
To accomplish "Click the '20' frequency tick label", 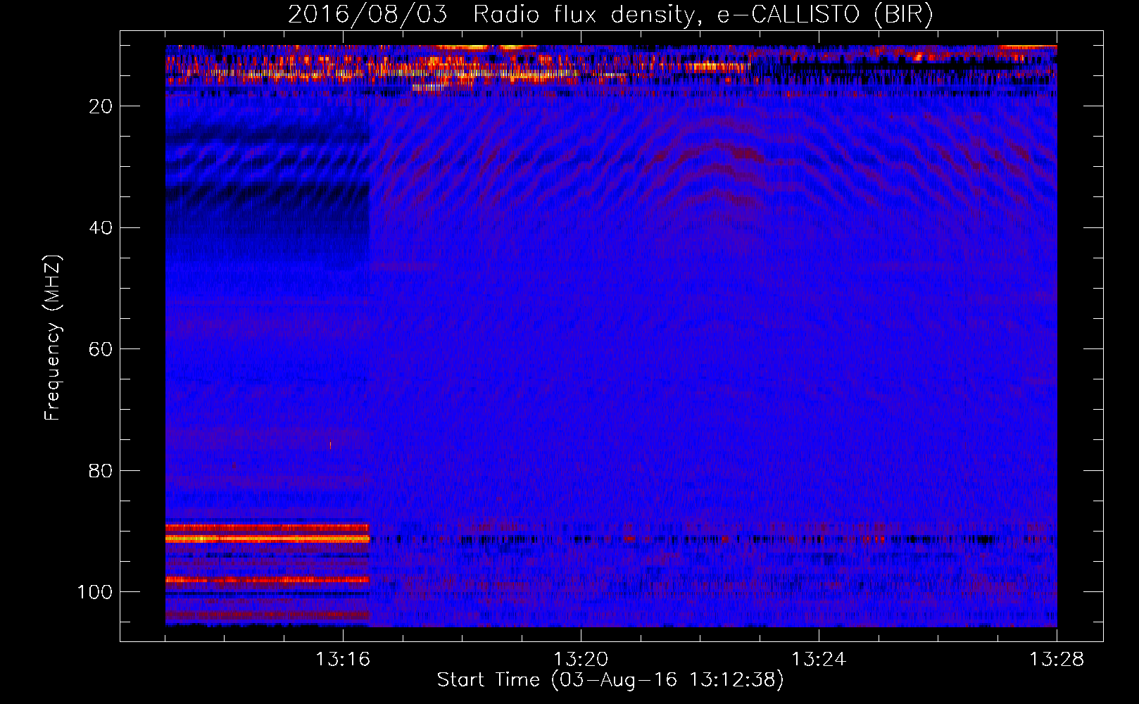I will [x=101, y=106].
